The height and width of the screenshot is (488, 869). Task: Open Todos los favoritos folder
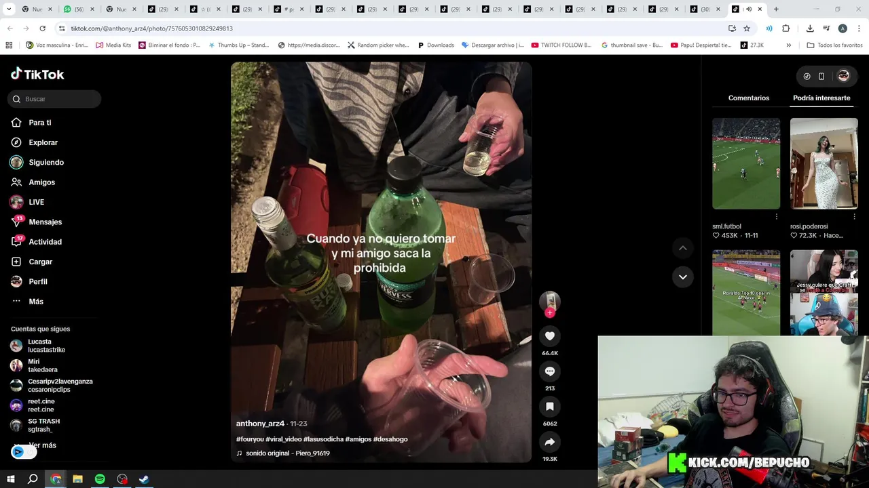click(834, 45)
